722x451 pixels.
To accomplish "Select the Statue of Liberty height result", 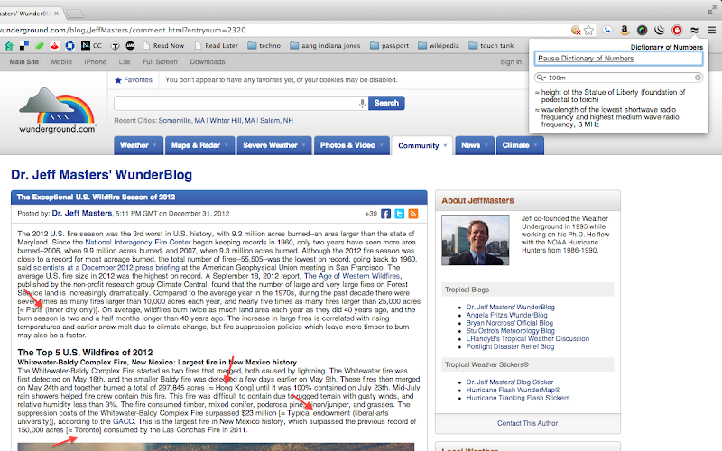I will click(613, 96).
